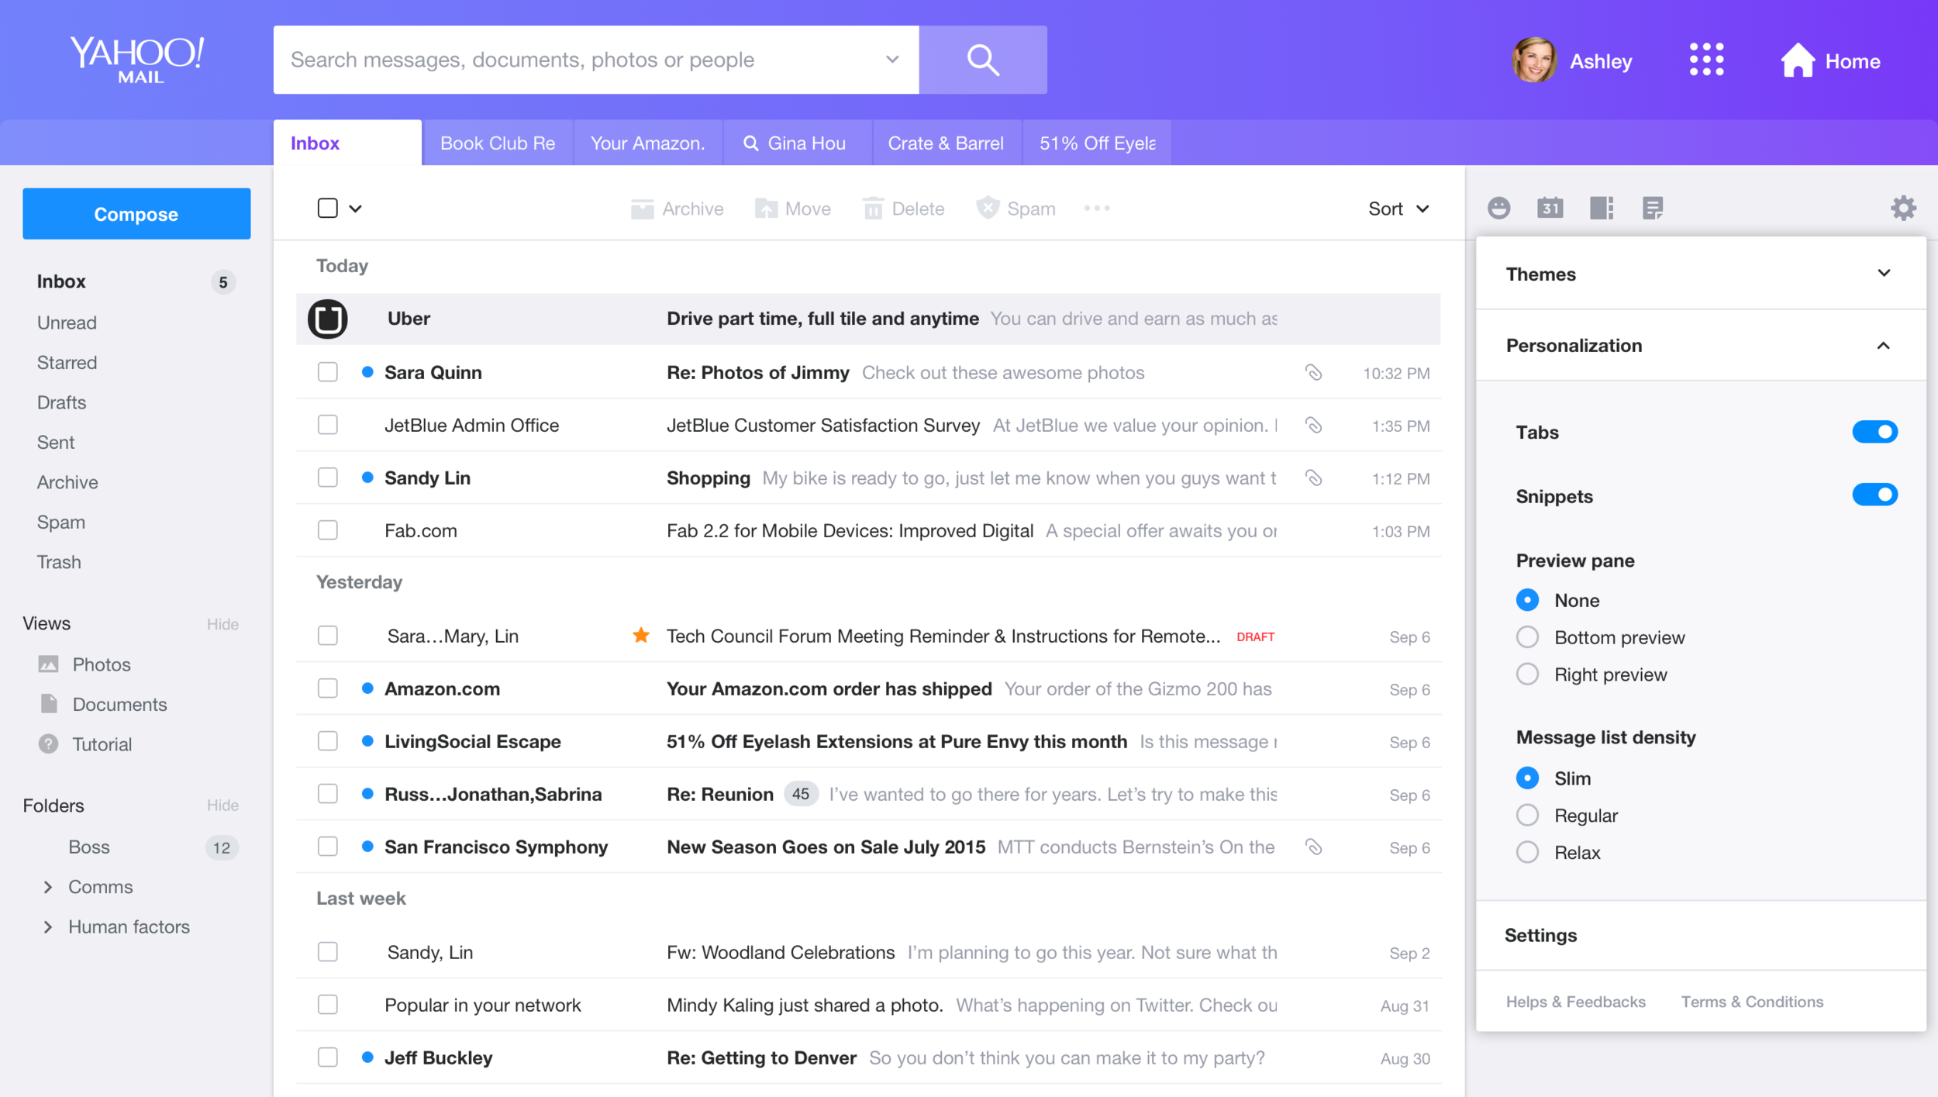This screenshot has height=1097, width=1938.
Task: Expand the Comms folder
Action: [48, 887]
